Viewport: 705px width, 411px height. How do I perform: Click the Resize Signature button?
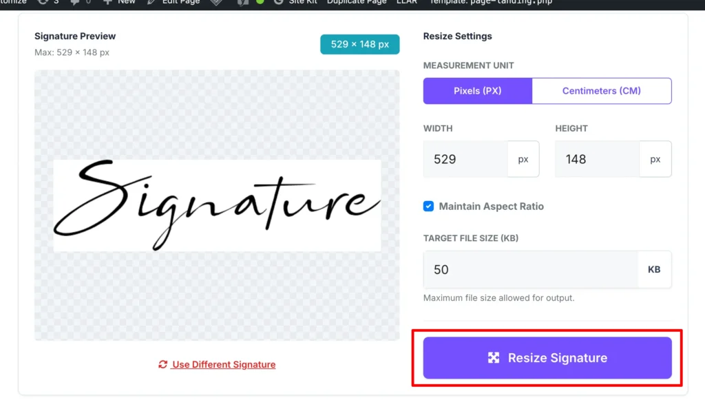547,358
